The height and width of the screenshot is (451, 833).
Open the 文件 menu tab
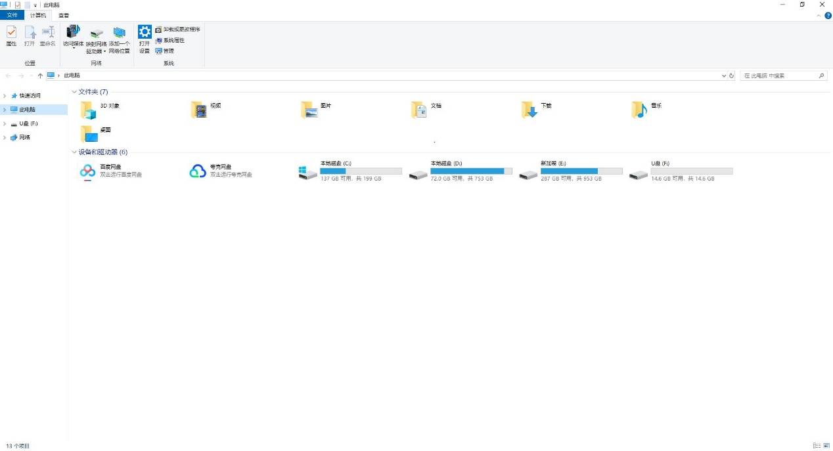12,15
